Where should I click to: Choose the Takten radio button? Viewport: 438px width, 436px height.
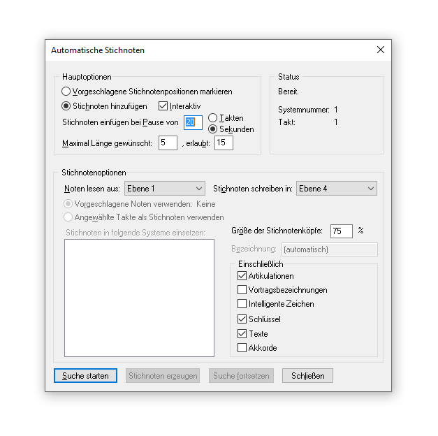point(226,118)
